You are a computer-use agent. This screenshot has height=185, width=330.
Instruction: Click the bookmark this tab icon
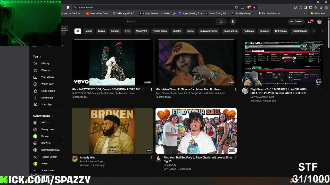point(68,7)
